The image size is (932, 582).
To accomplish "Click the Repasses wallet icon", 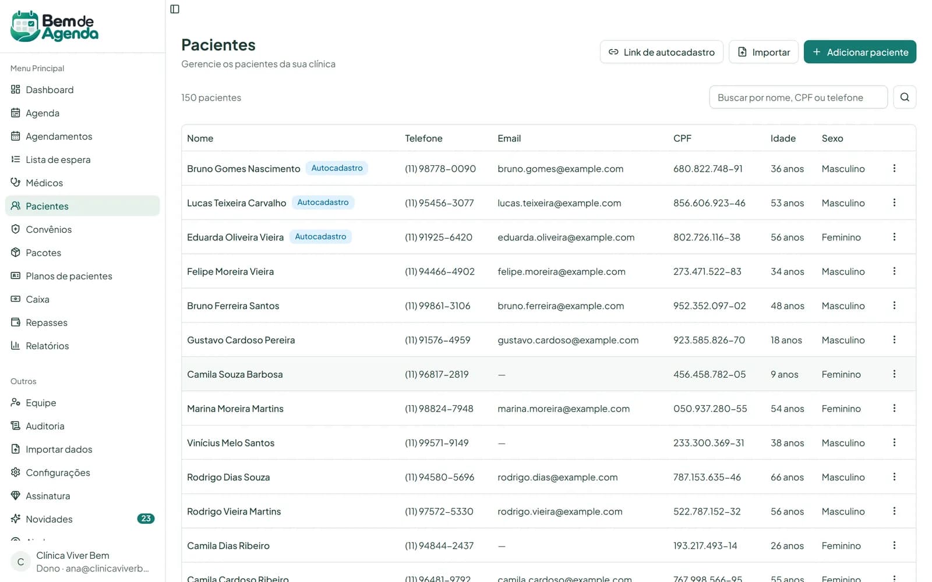I will coord(16,322).
